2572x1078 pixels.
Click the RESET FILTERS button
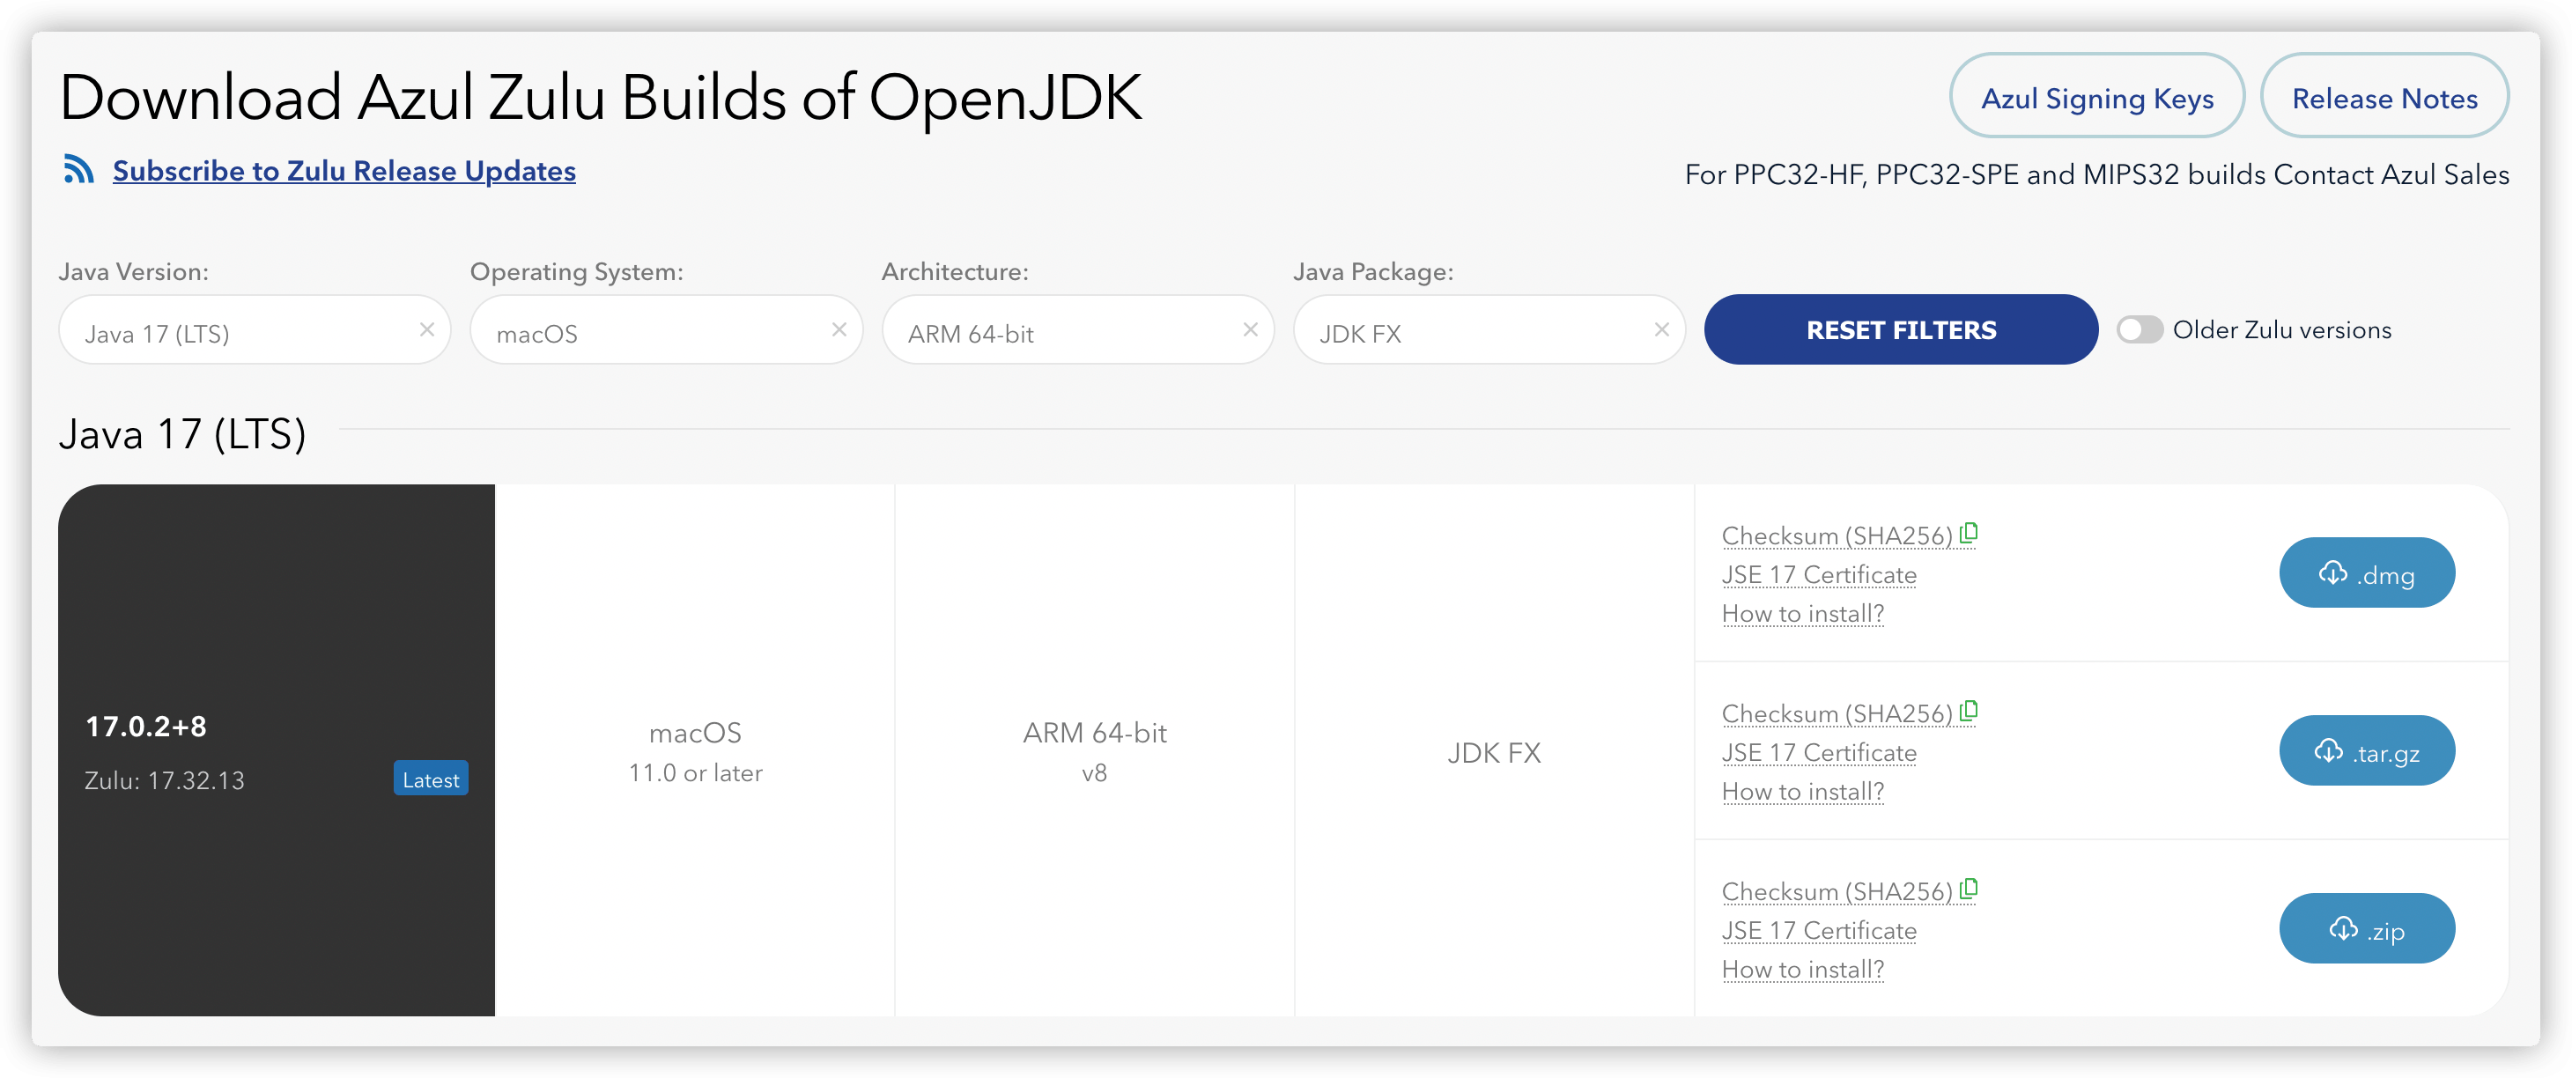[1901, 330]
